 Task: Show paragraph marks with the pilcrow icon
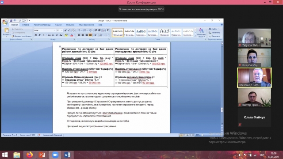pyautogui.click(x=108, y=30)
